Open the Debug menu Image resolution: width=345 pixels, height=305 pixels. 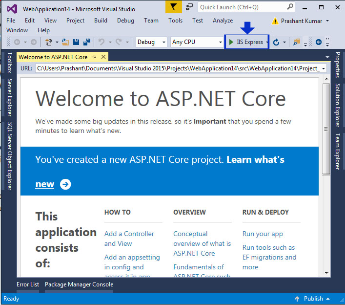pyautogui.click(x=125, y=21)
